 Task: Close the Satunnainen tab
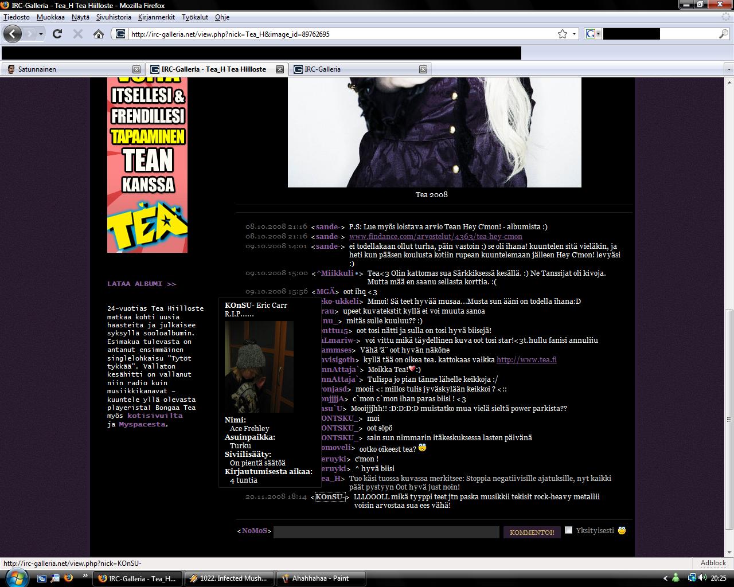tap(136, 69)
